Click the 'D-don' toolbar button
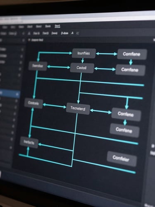This screenshot has width=155, height=207. coord(64,33)
